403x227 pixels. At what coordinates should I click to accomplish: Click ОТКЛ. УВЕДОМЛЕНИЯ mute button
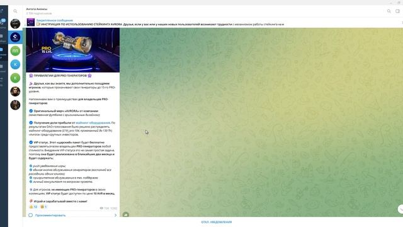(217, 222)
